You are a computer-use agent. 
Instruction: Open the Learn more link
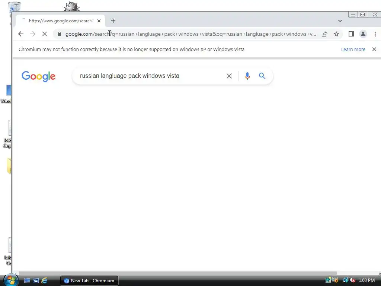[353, 50]
